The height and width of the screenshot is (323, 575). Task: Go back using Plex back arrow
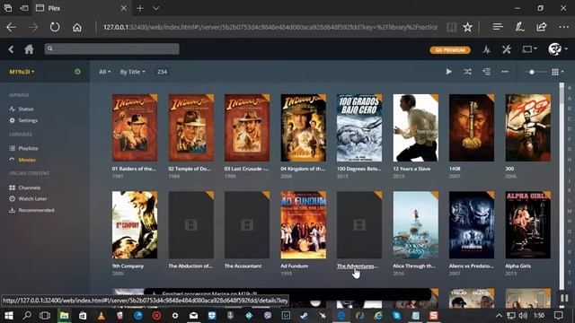(11, 49)
